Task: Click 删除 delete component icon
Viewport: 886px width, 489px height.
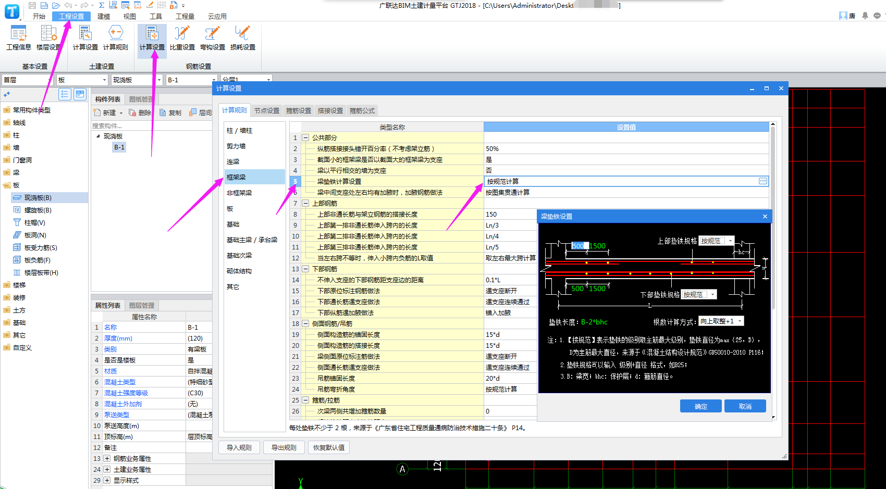Action: pos(140,112)
